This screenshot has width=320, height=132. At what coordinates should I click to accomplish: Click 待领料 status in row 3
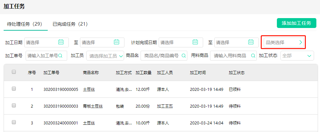pyautogui.click(x=235, y=123)
